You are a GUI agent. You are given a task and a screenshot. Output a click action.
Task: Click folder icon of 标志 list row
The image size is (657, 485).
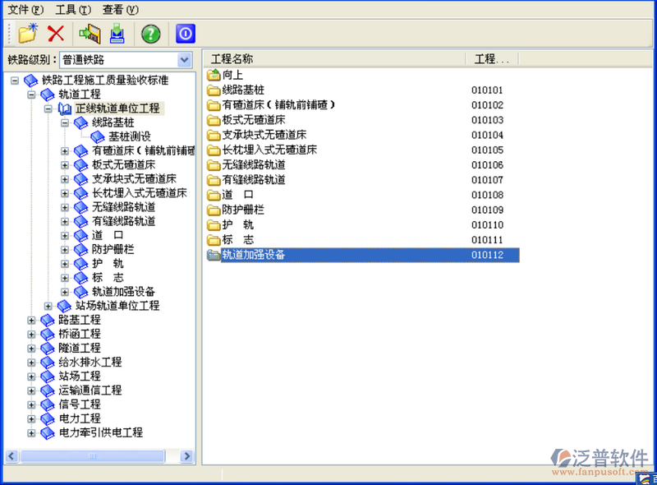point(214,240)
